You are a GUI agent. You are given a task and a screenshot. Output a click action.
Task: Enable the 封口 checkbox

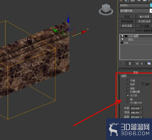[x=143, y=84]
